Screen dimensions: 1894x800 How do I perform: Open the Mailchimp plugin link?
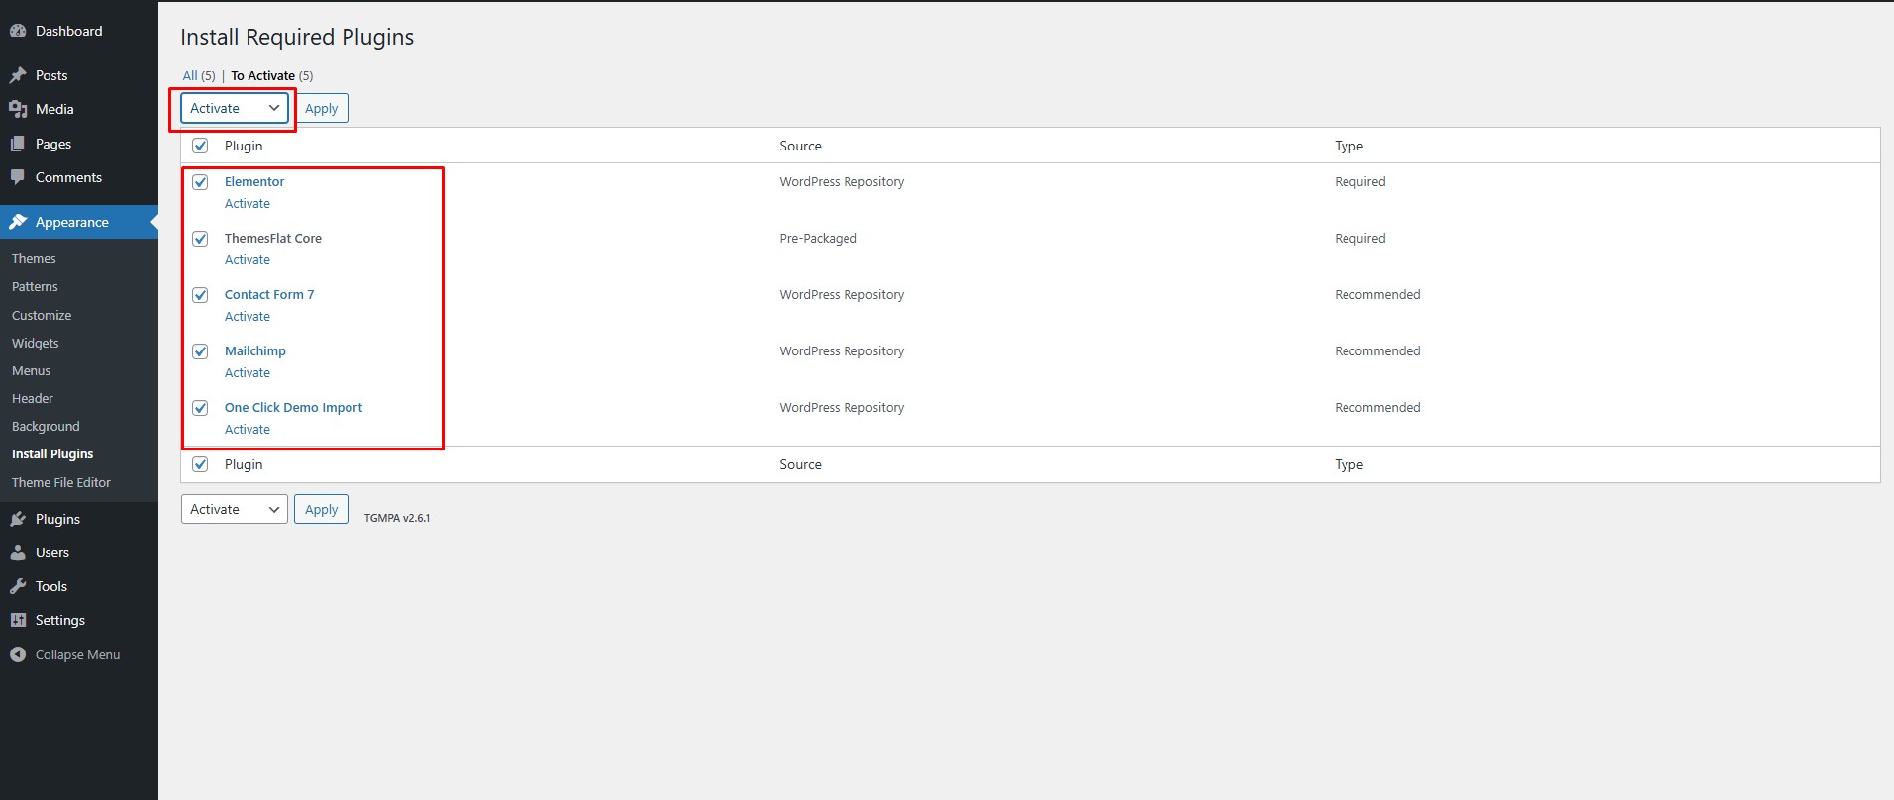coord(255,350)
